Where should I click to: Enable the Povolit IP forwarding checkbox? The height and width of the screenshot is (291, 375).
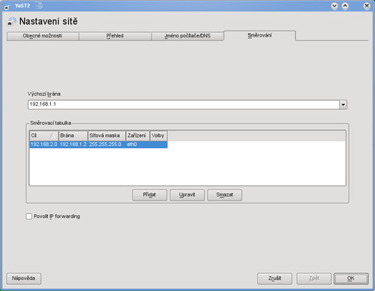pos(29,216)
